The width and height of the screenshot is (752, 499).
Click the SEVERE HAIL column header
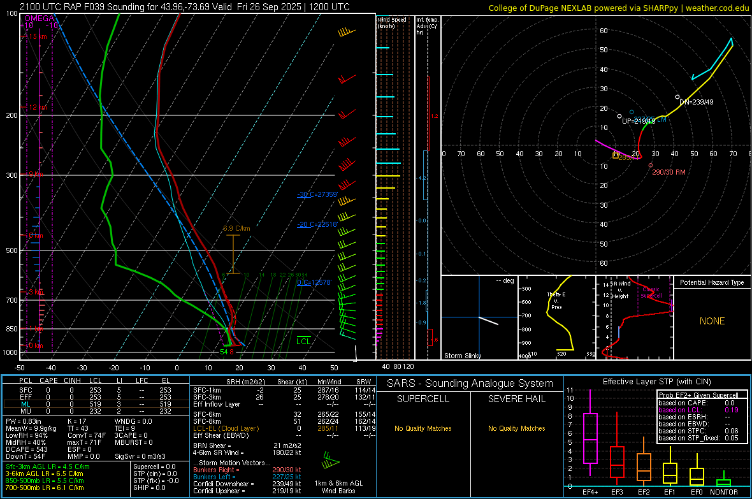516,399
